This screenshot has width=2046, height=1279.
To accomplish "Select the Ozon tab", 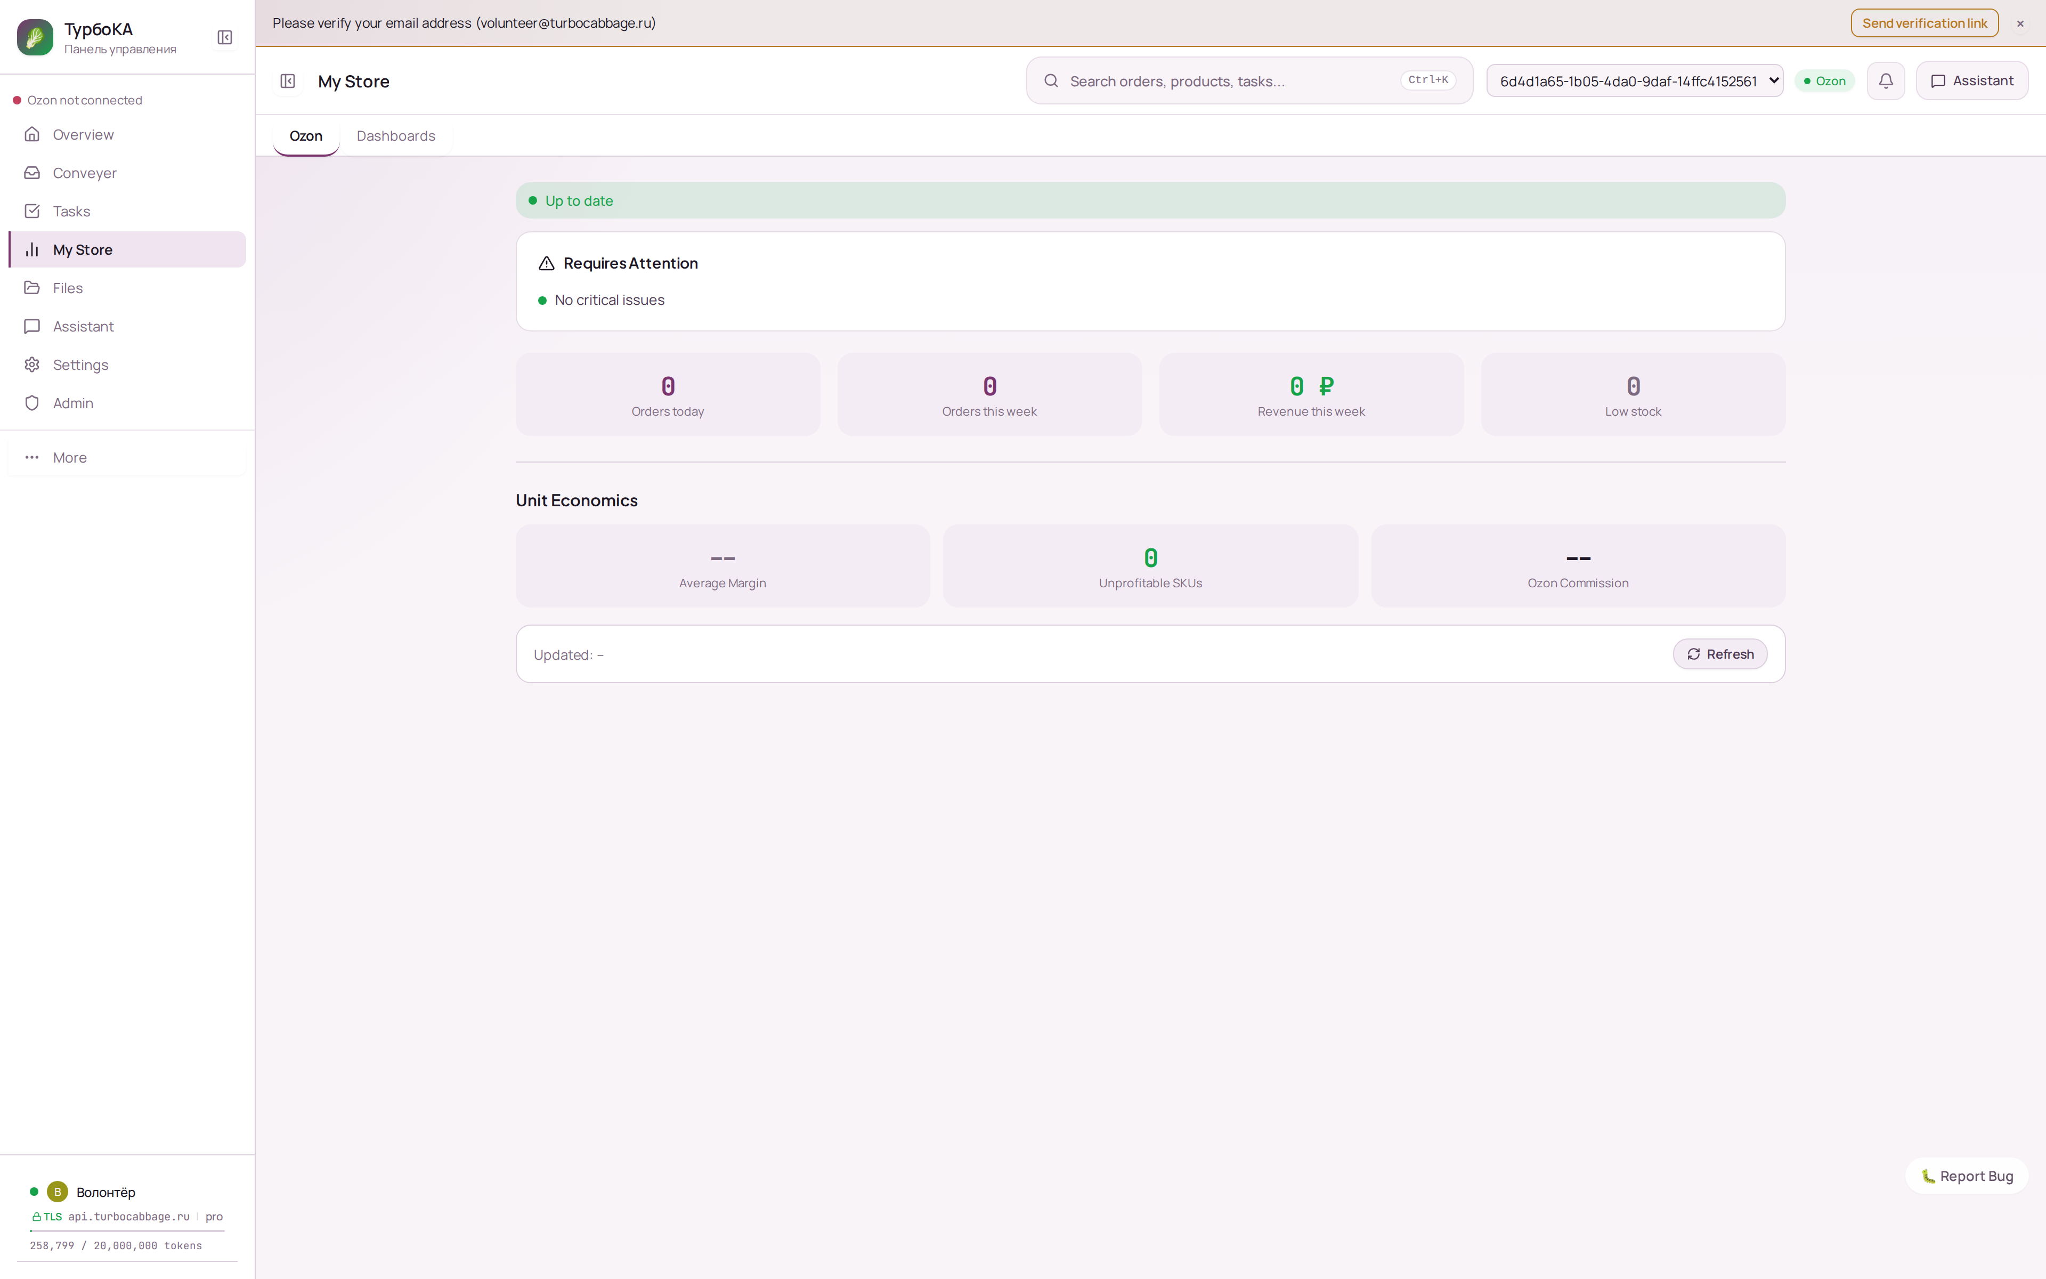I will 305,136.
